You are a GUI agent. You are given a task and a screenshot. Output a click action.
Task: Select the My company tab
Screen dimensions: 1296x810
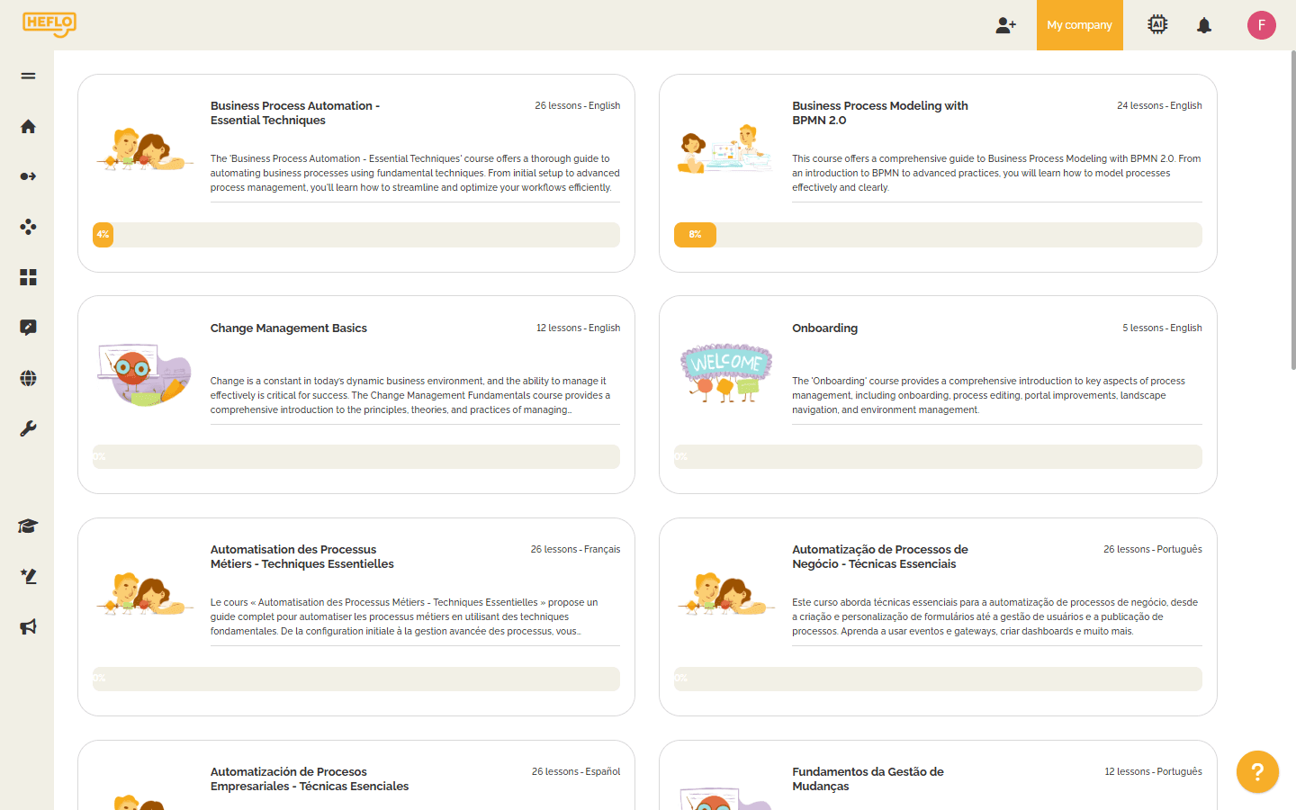click(1079, 25)
